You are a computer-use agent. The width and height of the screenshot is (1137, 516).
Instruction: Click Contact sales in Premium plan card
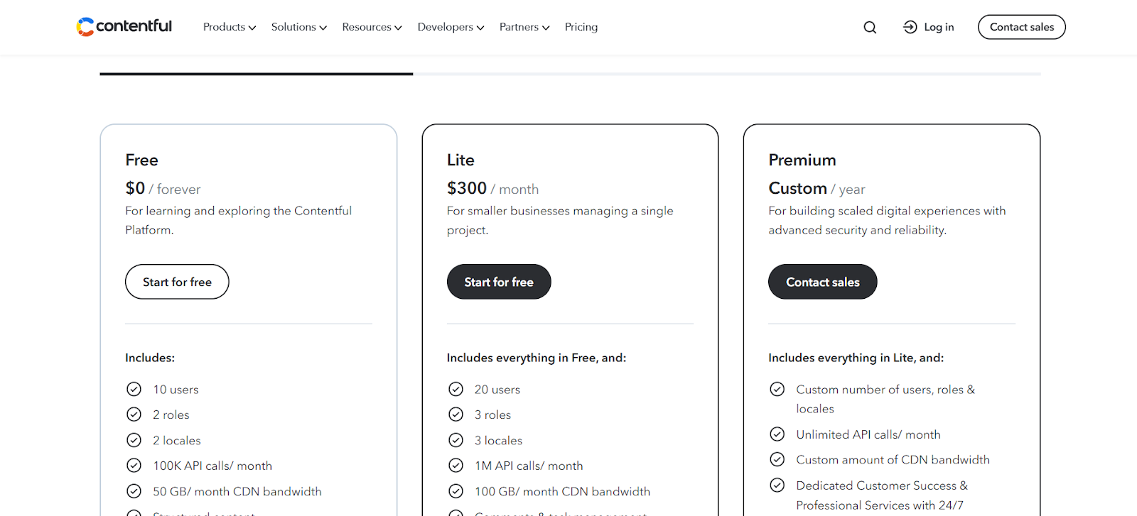(823, 282)
